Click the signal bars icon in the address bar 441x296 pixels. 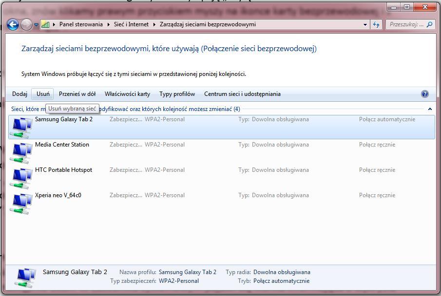[45, 24]
